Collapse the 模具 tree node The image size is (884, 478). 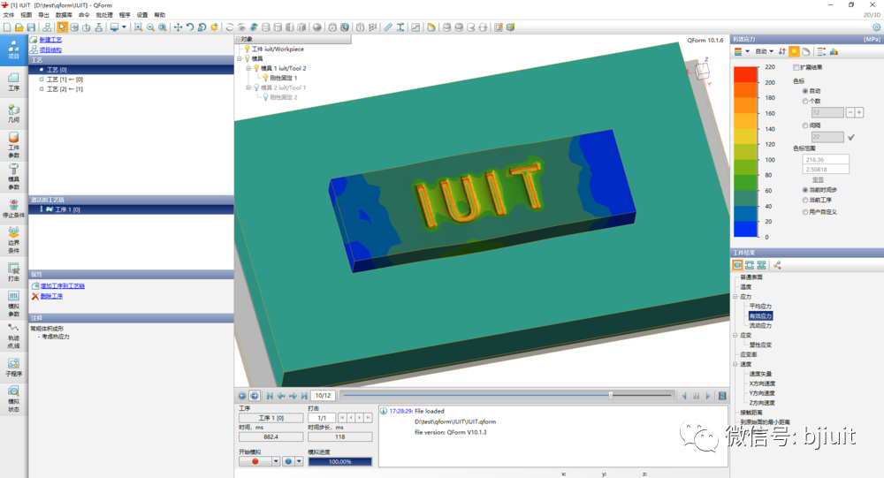(x=239, y=58)
